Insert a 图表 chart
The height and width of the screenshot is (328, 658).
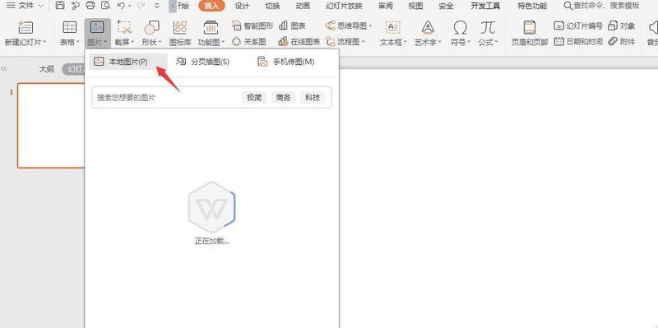coord(293,25)
